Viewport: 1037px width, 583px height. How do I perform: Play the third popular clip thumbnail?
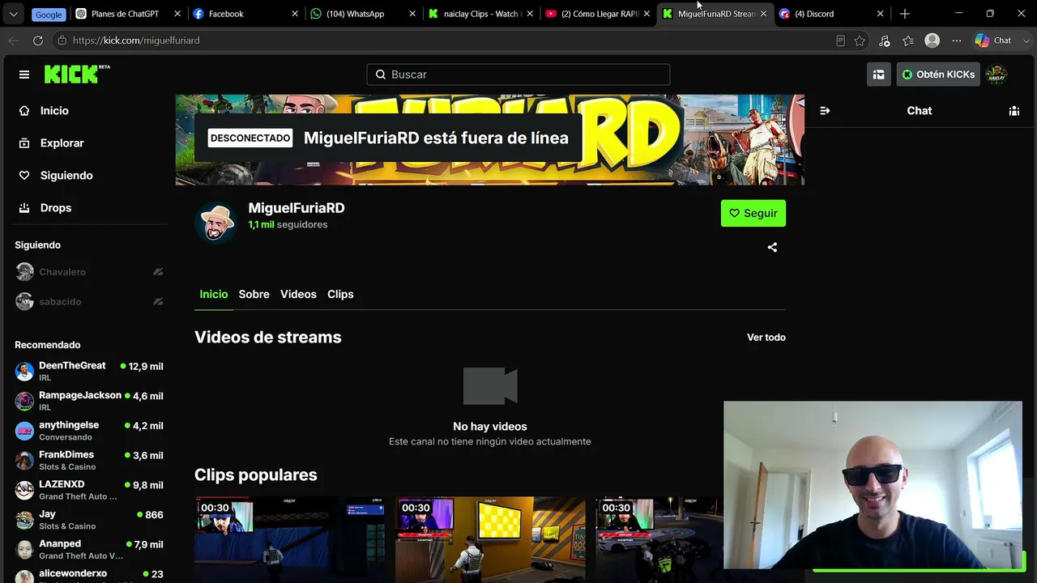(x=659, y=539)
